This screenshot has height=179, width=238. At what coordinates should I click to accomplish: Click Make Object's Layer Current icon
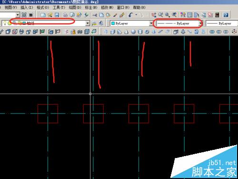[94, 23]
